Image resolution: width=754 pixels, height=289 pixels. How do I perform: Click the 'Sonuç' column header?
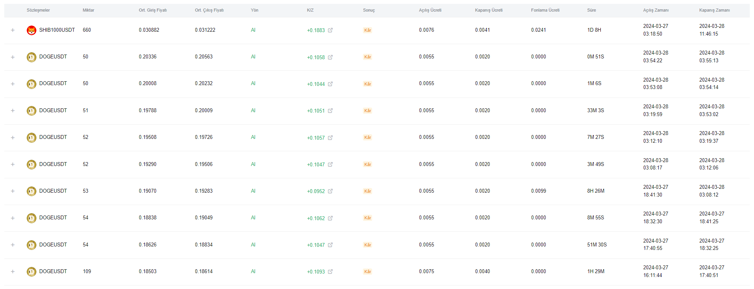(x=369, y=10)
